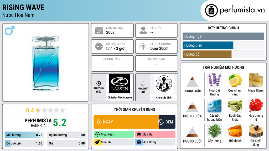269x151 pixels.
Task: Click the Hợp hương chính heading
Action: click(x=223, y=28)
